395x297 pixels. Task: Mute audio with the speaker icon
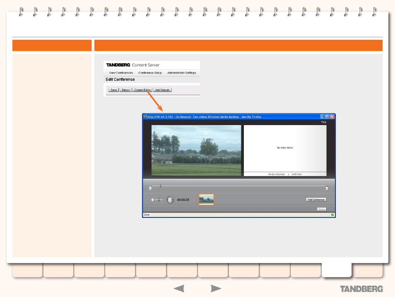coord(152,200)
